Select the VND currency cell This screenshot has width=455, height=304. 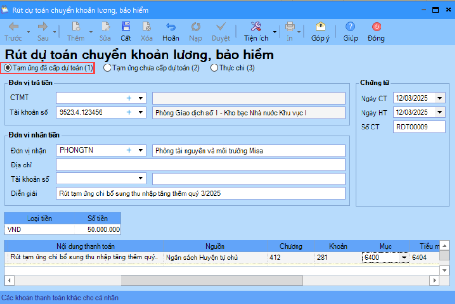tap(39, 230)
